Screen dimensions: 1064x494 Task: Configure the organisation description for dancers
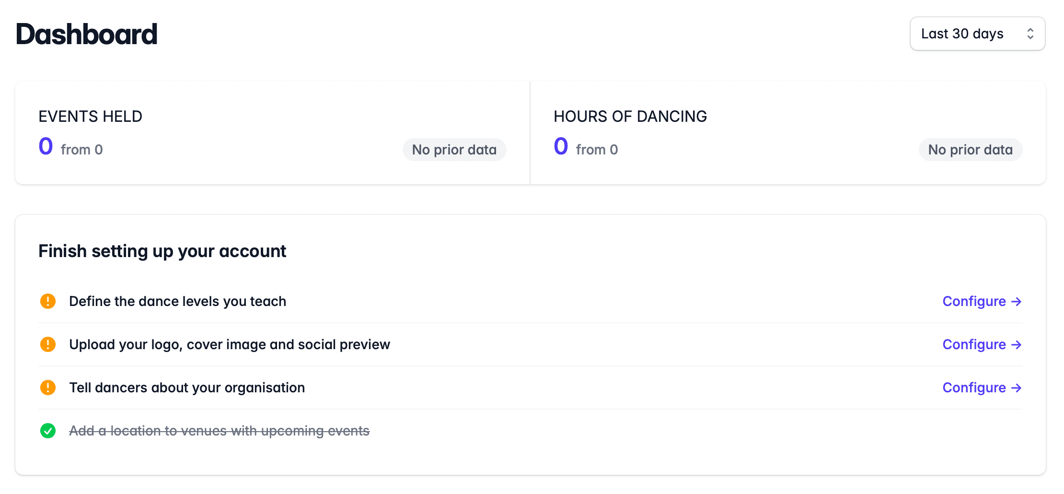(982, 388)
